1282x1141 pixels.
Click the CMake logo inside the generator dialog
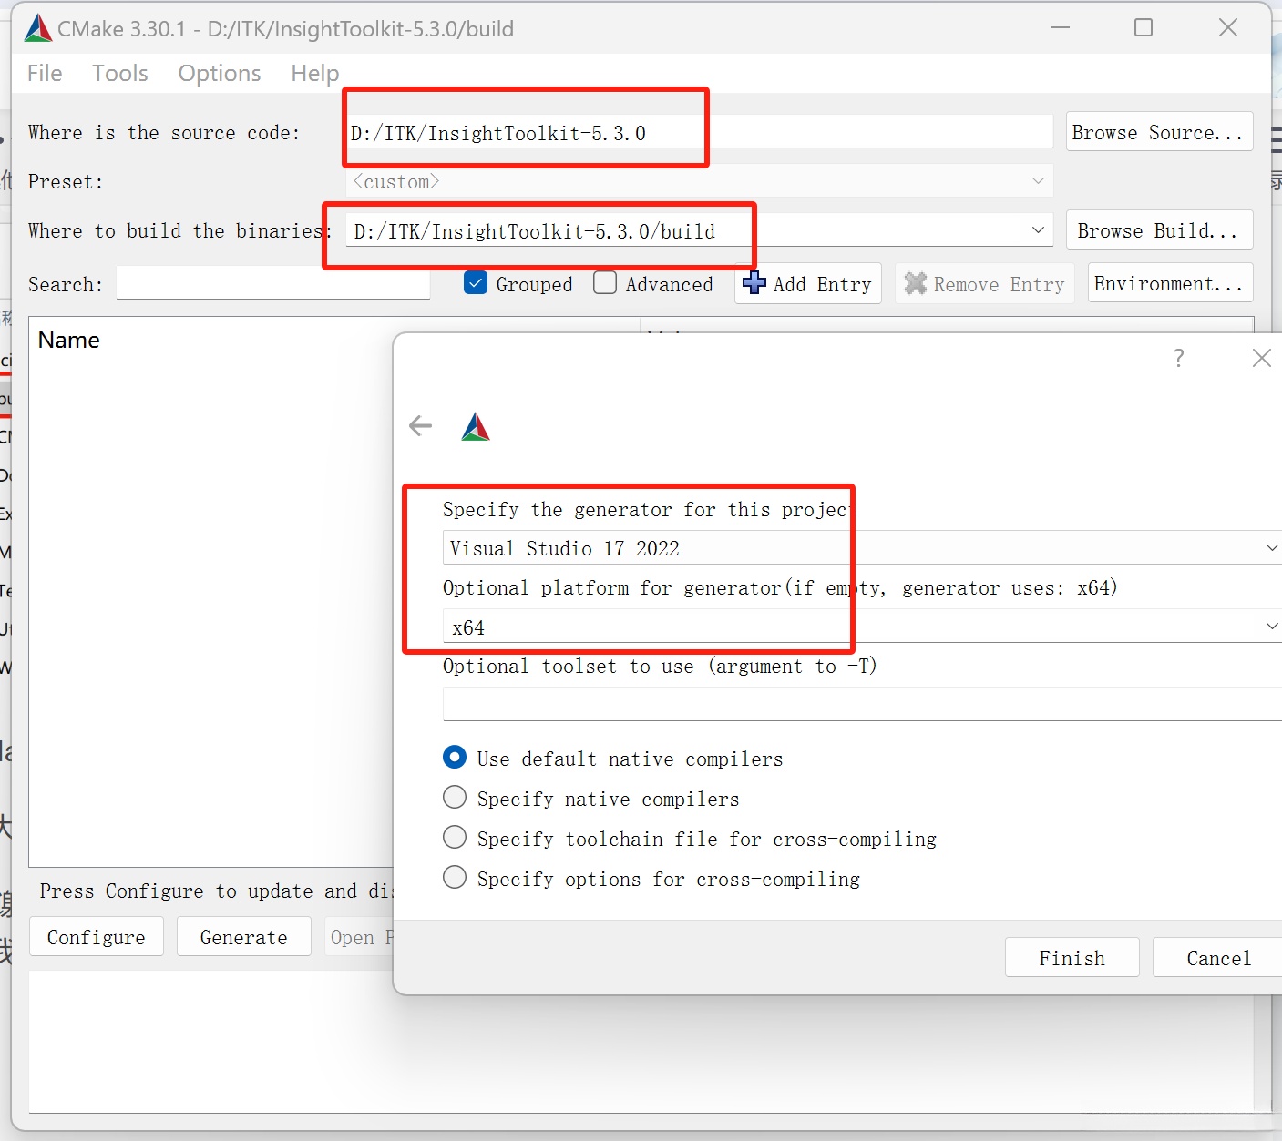[x=476, y=426]
